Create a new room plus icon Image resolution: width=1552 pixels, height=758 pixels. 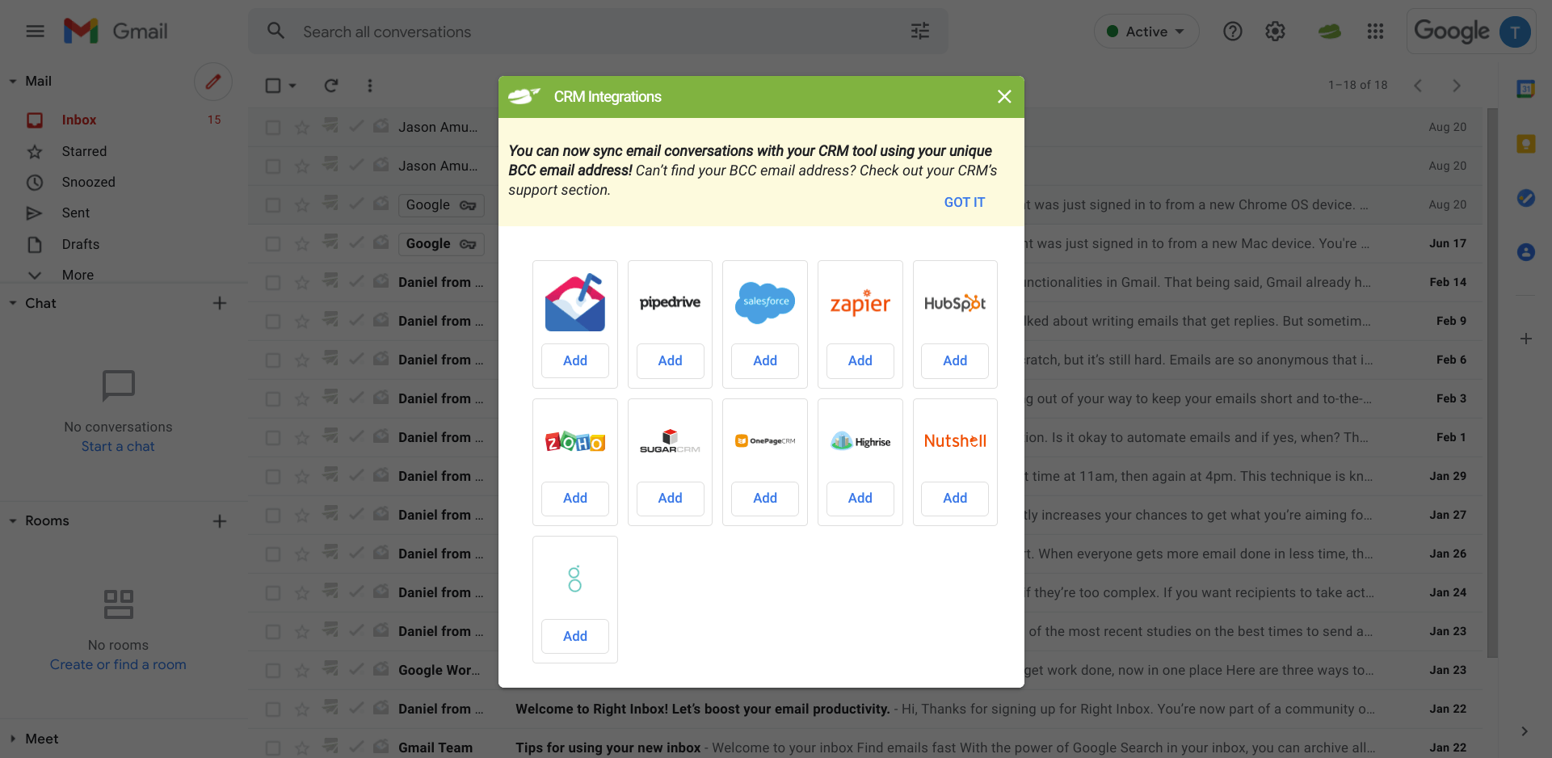(x=220, y=521)
